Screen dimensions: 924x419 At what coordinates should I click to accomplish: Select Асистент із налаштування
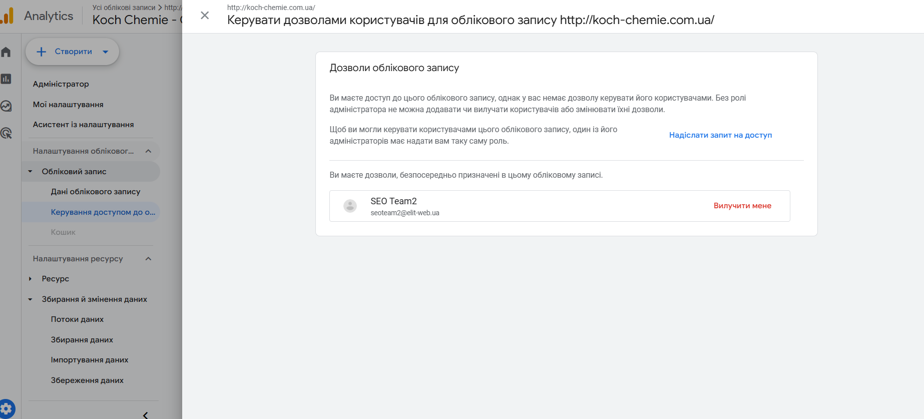click(x=84, y=125)
